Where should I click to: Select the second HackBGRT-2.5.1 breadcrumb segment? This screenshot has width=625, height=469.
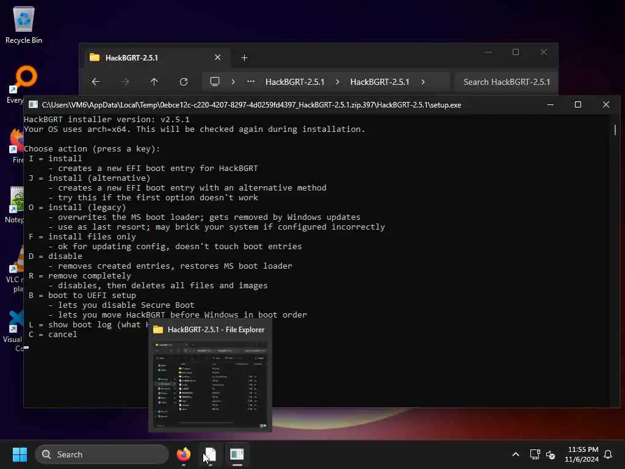pos(380,82)
